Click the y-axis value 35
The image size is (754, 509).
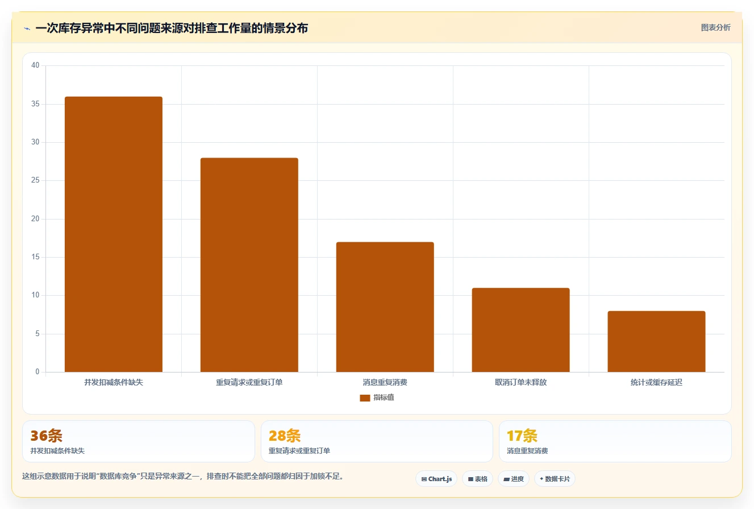[35, 104]
